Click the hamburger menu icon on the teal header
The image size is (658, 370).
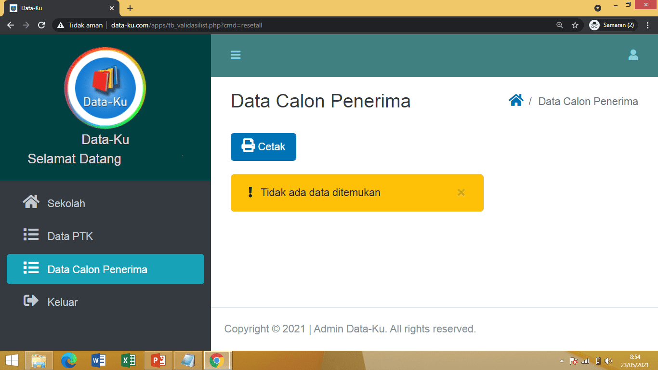(236, 54)
